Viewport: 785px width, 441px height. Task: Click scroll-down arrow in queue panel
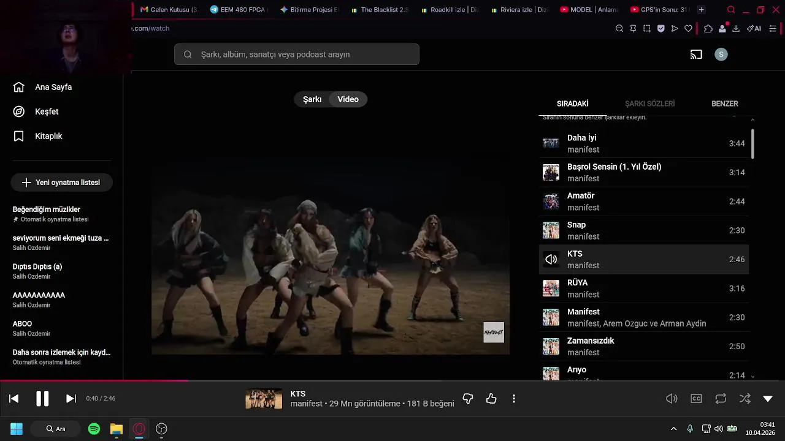coord(752,377)
